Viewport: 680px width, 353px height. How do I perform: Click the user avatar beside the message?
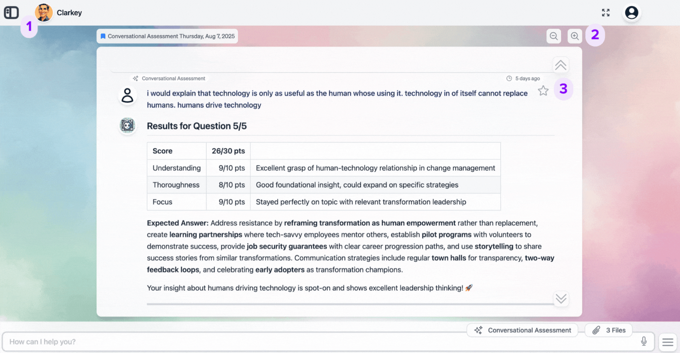127,96
